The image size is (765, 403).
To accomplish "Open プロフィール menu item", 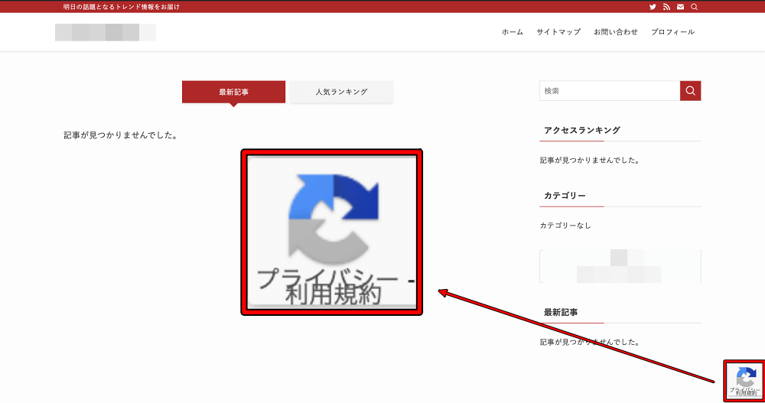I will click(x=672, y=31).
